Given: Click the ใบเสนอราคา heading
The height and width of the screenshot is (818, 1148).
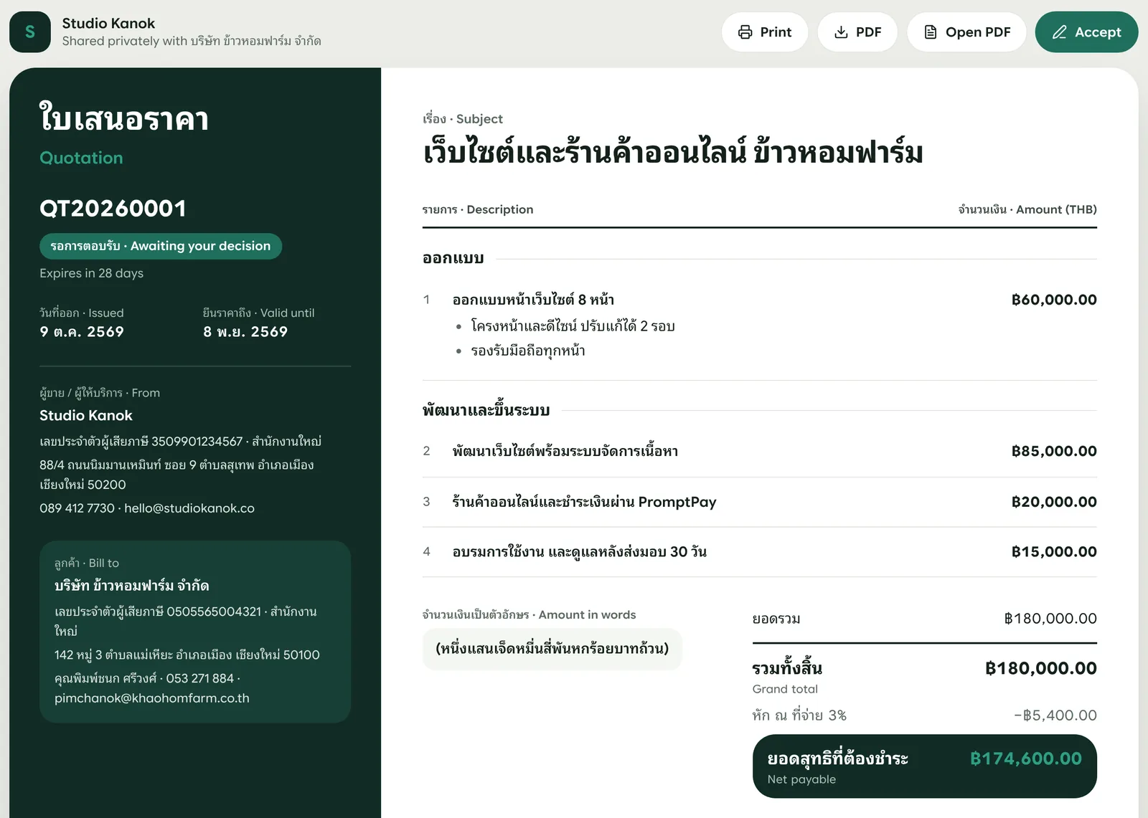Looking at the screenshot, I should pos(124,118).
